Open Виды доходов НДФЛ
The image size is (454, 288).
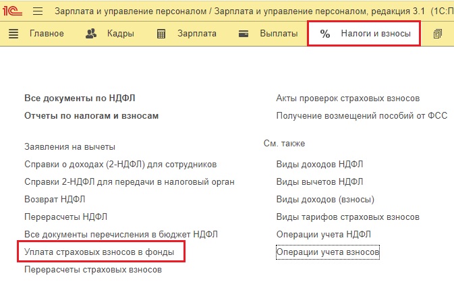[320, 165]
